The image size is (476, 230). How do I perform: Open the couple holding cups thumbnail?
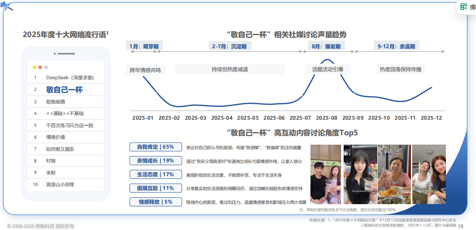326,174
